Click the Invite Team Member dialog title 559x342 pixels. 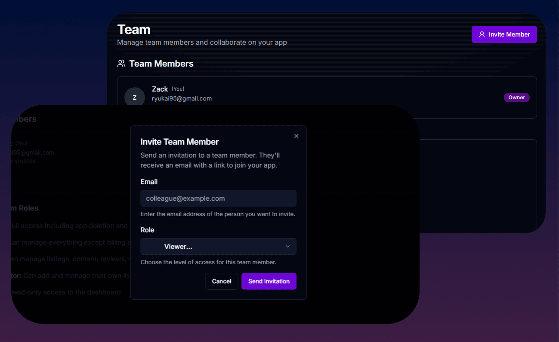(179, 142)
